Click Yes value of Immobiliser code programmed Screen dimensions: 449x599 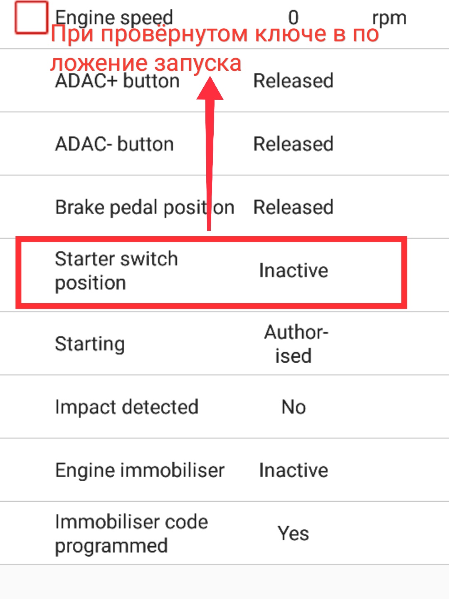click(x=293, y=533)
